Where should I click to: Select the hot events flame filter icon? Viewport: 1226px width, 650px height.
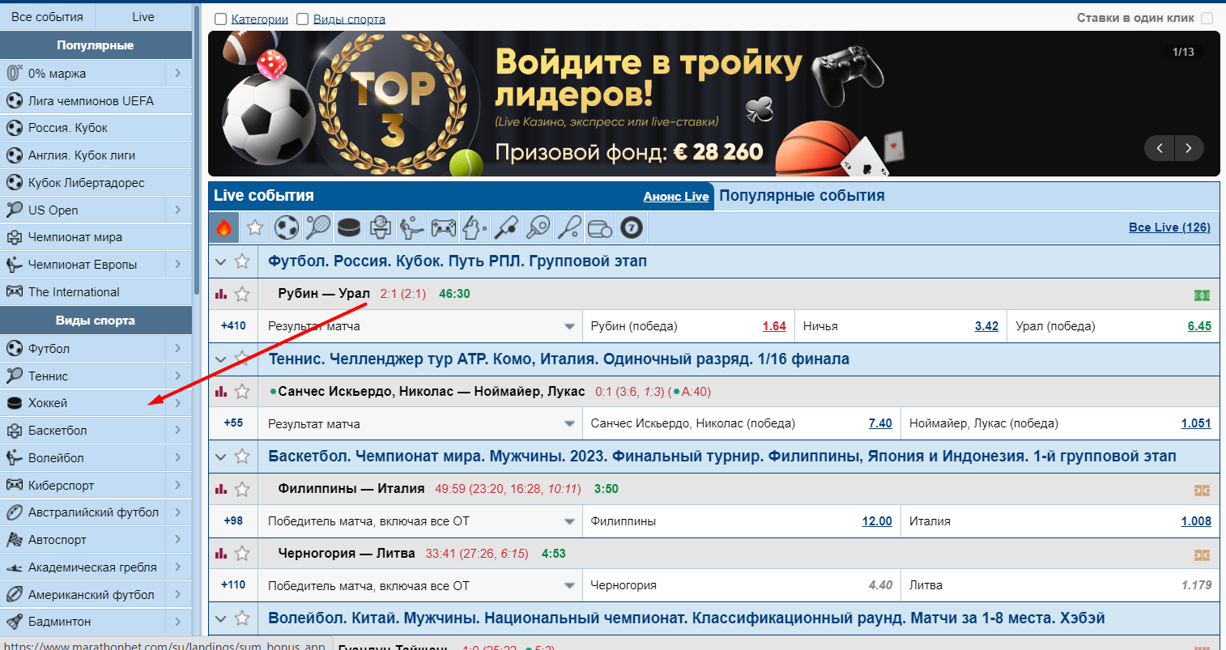(224, 227)
